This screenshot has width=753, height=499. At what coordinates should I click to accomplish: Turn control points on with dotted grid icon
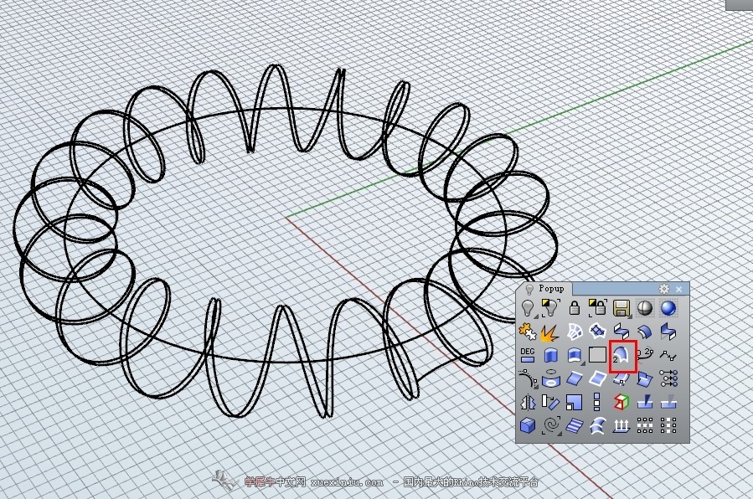(x=644, y=425)
